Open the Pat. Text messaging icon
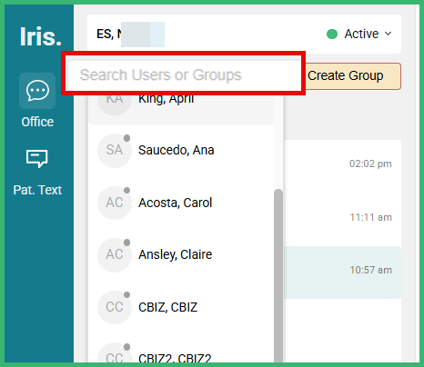 (x=37, y=158)
